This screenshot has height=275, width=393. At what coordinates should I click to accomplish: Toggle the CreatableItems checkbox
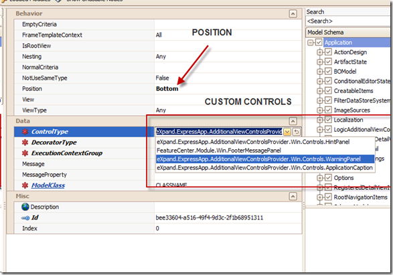coord(328,91)
